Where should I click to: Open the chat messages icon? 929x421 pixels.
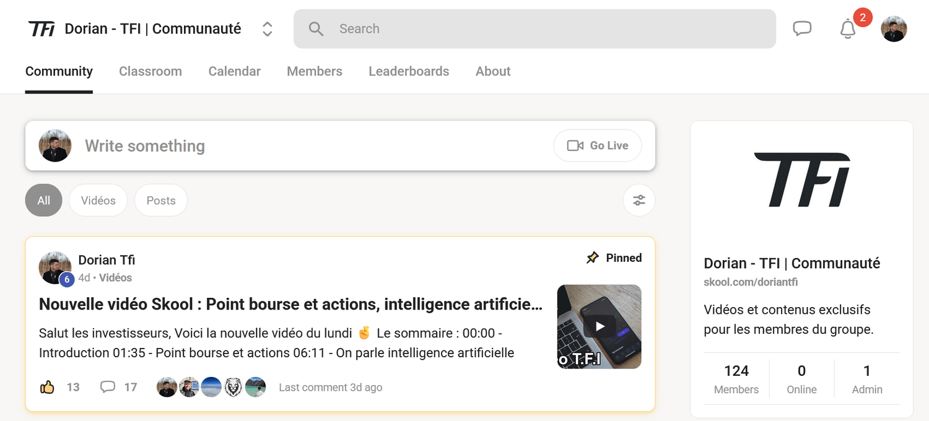click(802, 28)
